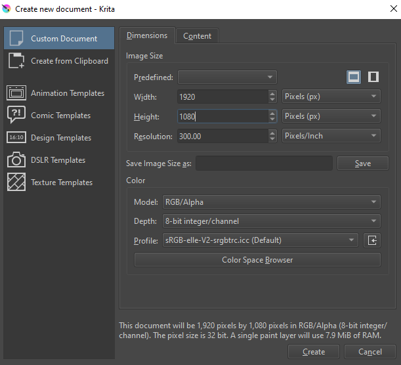The height and width of the screenshot is (365, 401).
Task: Click the Create button
Action: pyautogui.click(x=314, y=352)
